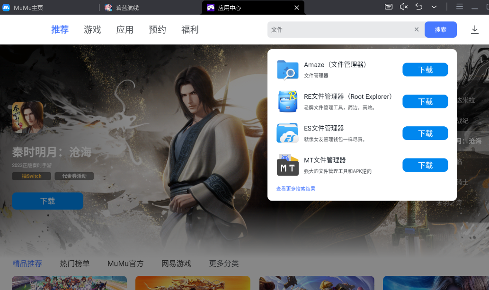Download RE文件管理器 (Root Explorer)

click(x=425, y=101)
